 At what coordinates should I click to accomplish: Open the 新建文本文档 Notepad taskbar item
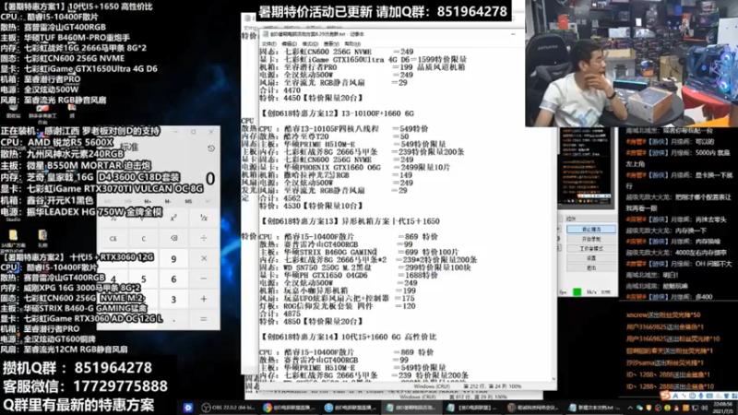596,408
